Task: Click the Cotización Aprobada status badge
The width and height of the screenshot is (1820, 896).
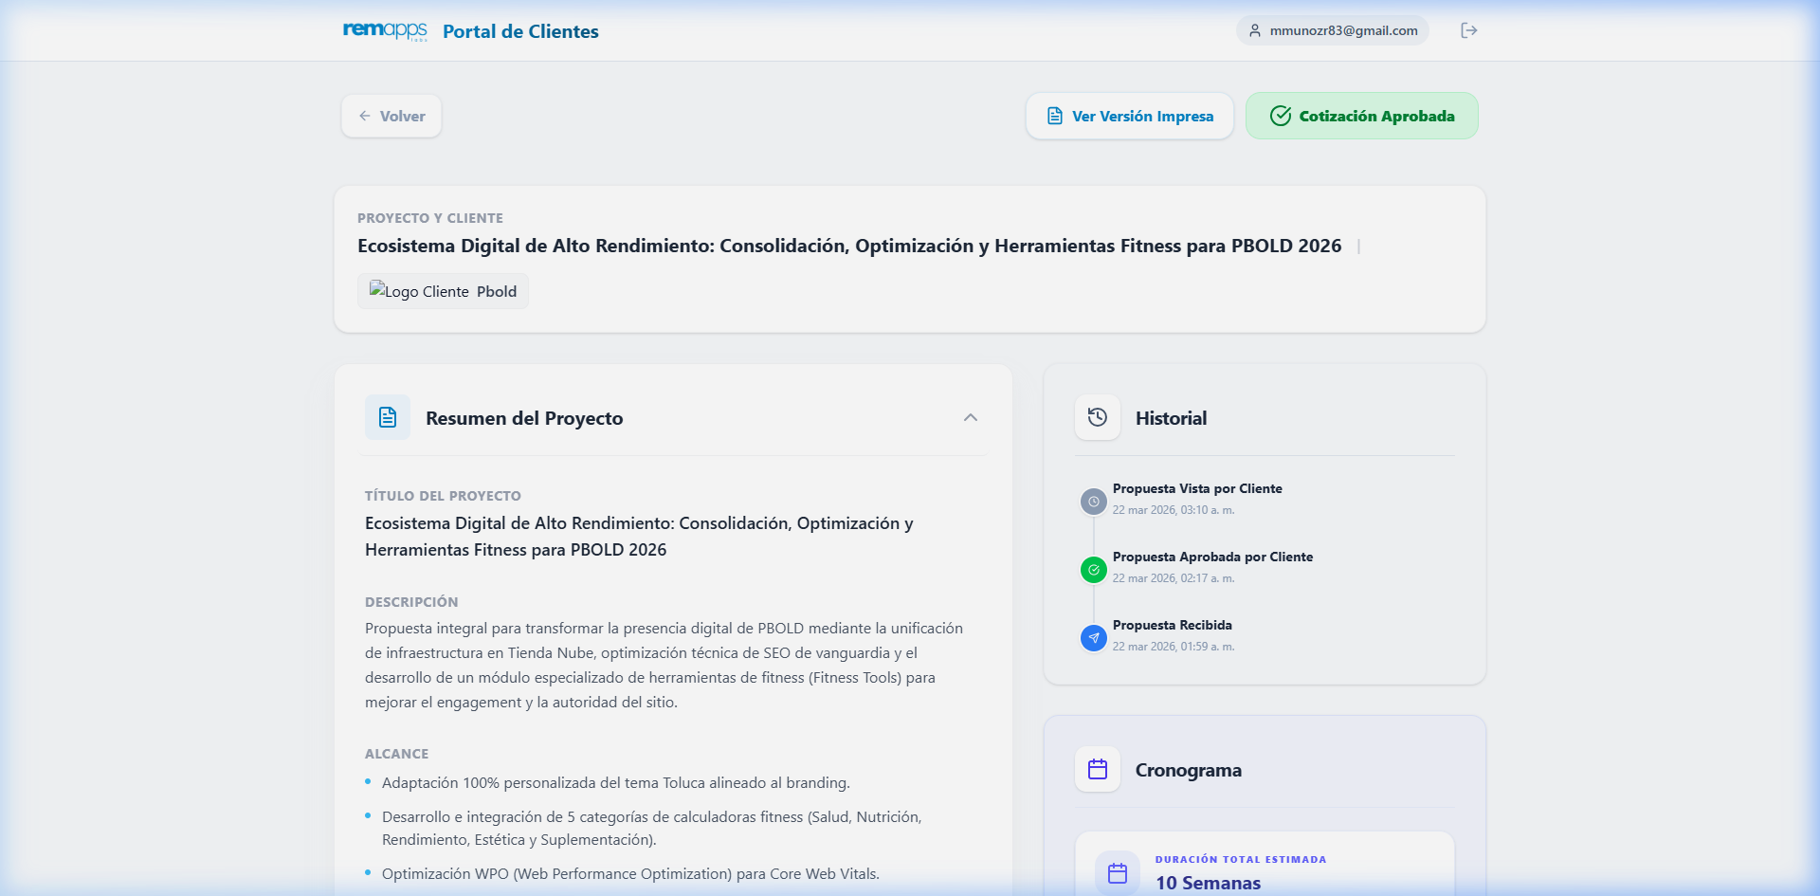Action: (1361, 115)
